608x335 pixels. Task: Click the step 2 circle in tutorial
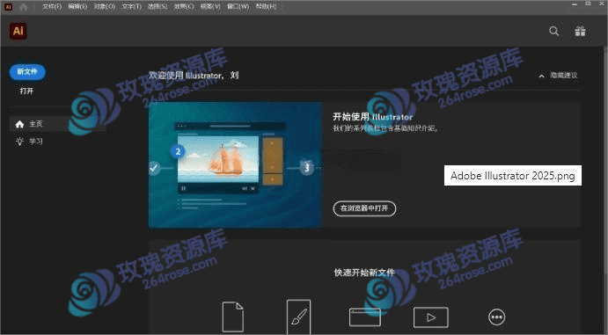[178, 151]
